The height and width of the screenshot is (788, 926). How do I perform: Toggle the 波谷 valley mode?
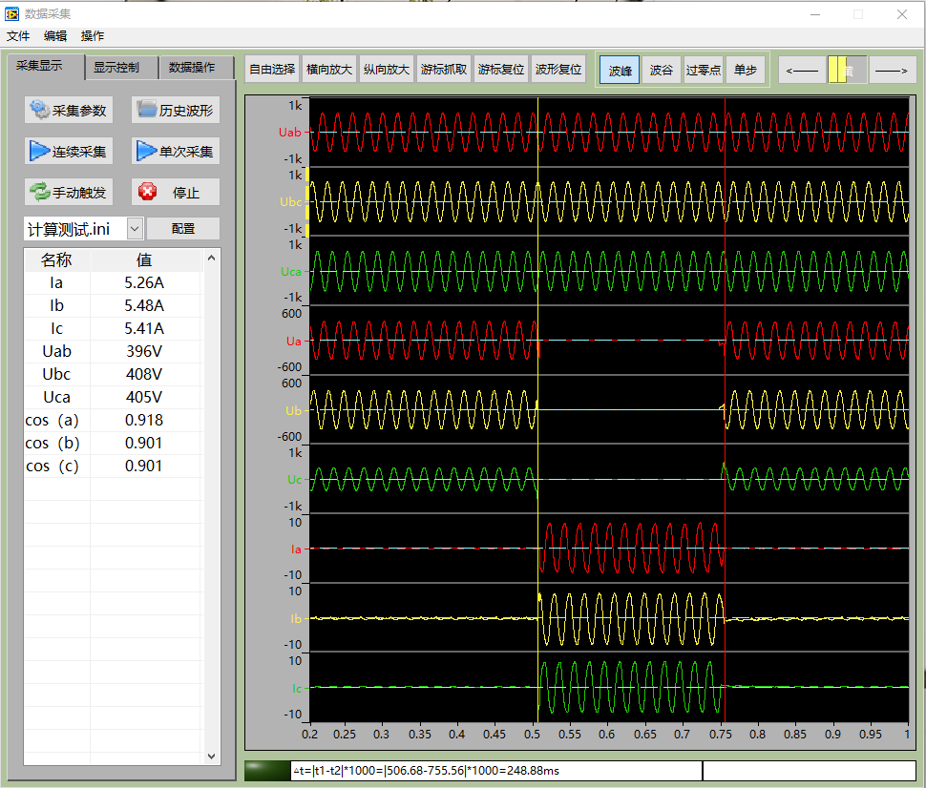click(661, 70)
